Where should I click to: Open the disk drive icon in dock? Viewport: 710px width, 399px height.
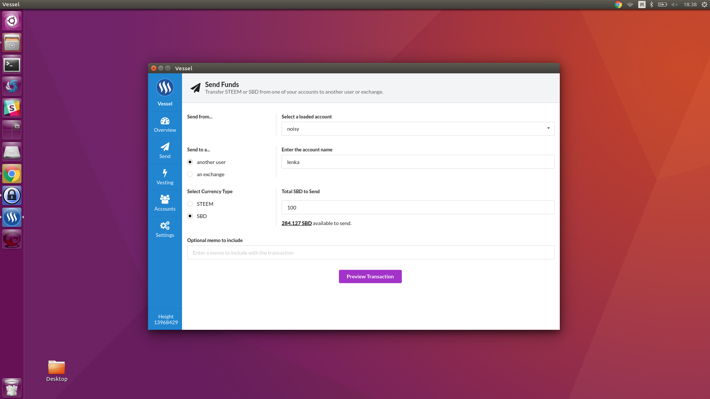[12, 152]
